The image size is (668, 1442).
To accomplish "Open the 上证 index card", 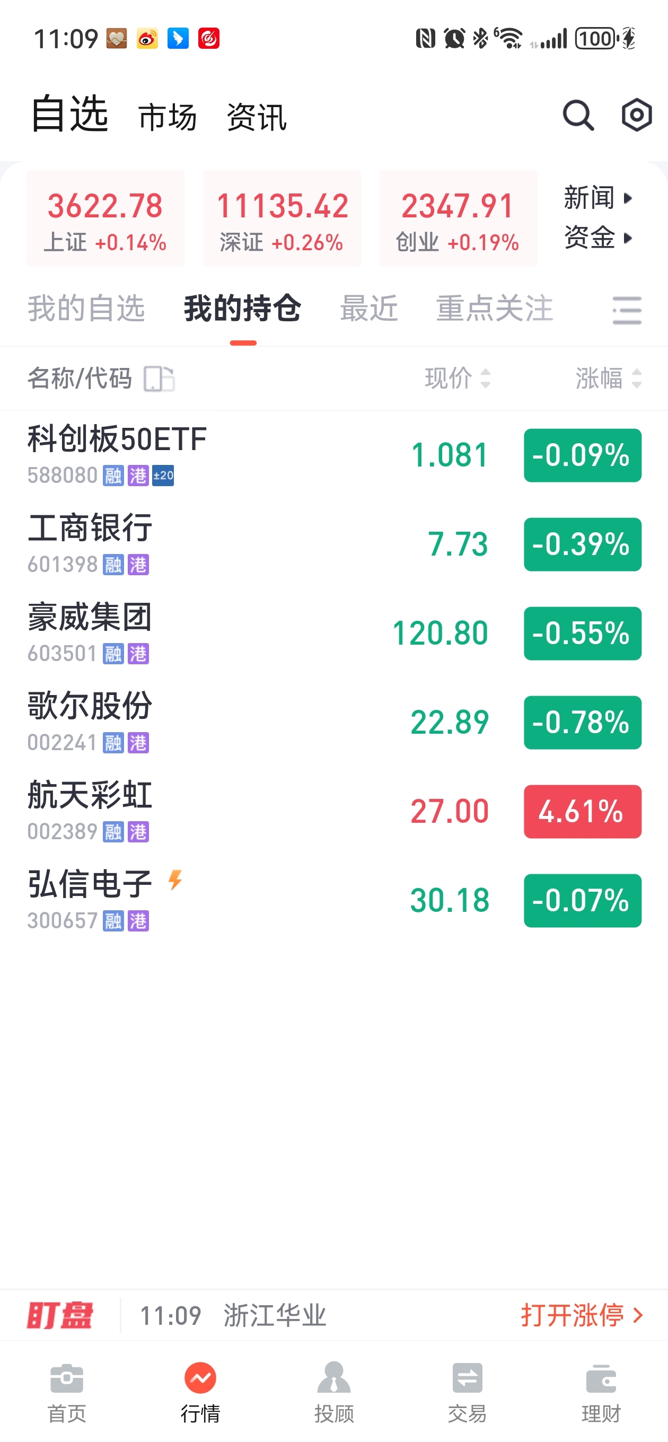I will click(106, 218).
